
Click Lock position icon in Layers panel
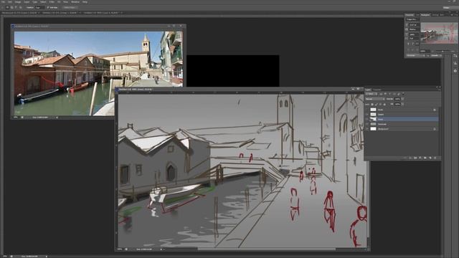point(380,105)
